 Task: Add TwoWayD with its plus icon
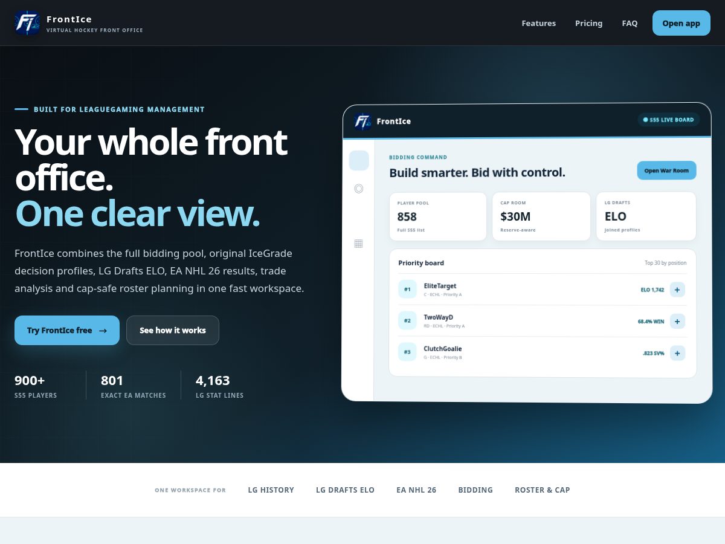[x=677, y=322]
